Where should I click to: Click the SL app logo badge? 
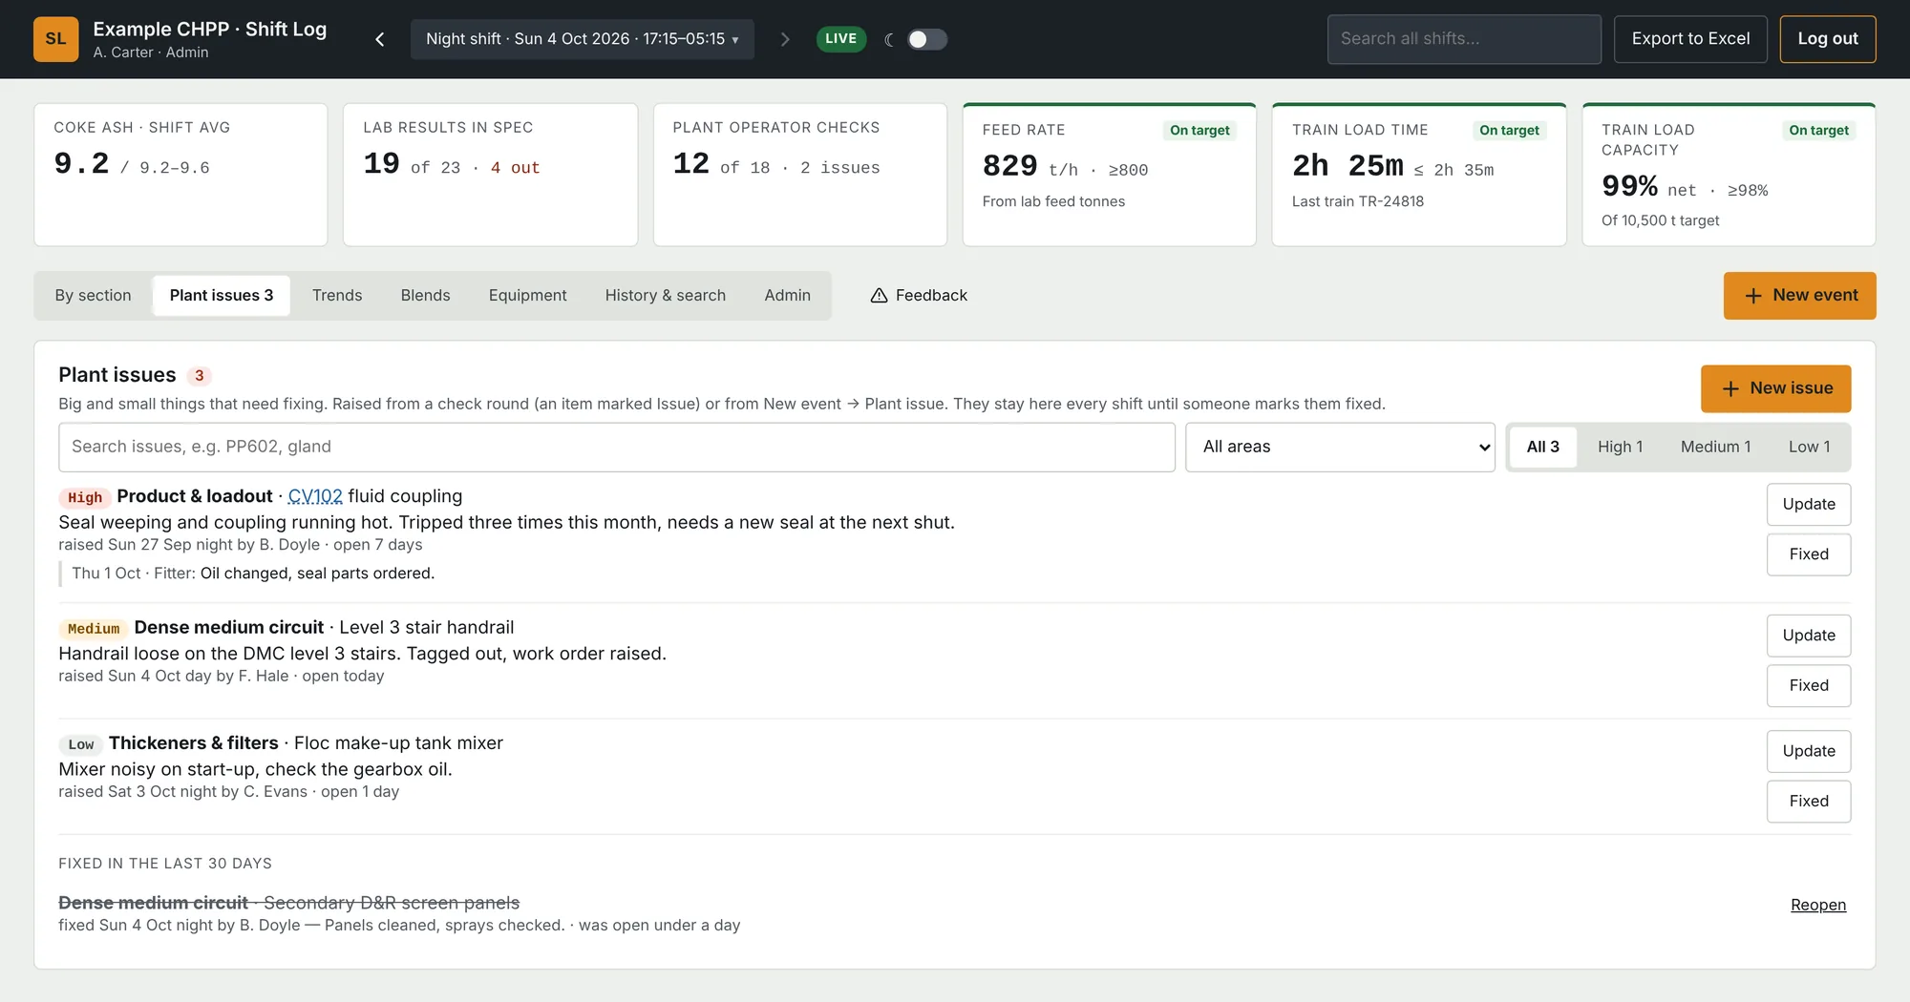coord(55,39)
